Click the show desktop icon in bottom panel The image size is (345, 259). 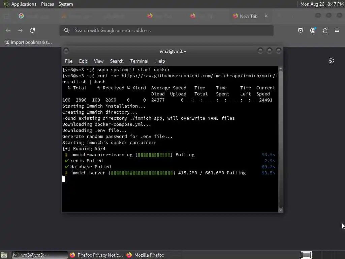[x=4, y=255]
